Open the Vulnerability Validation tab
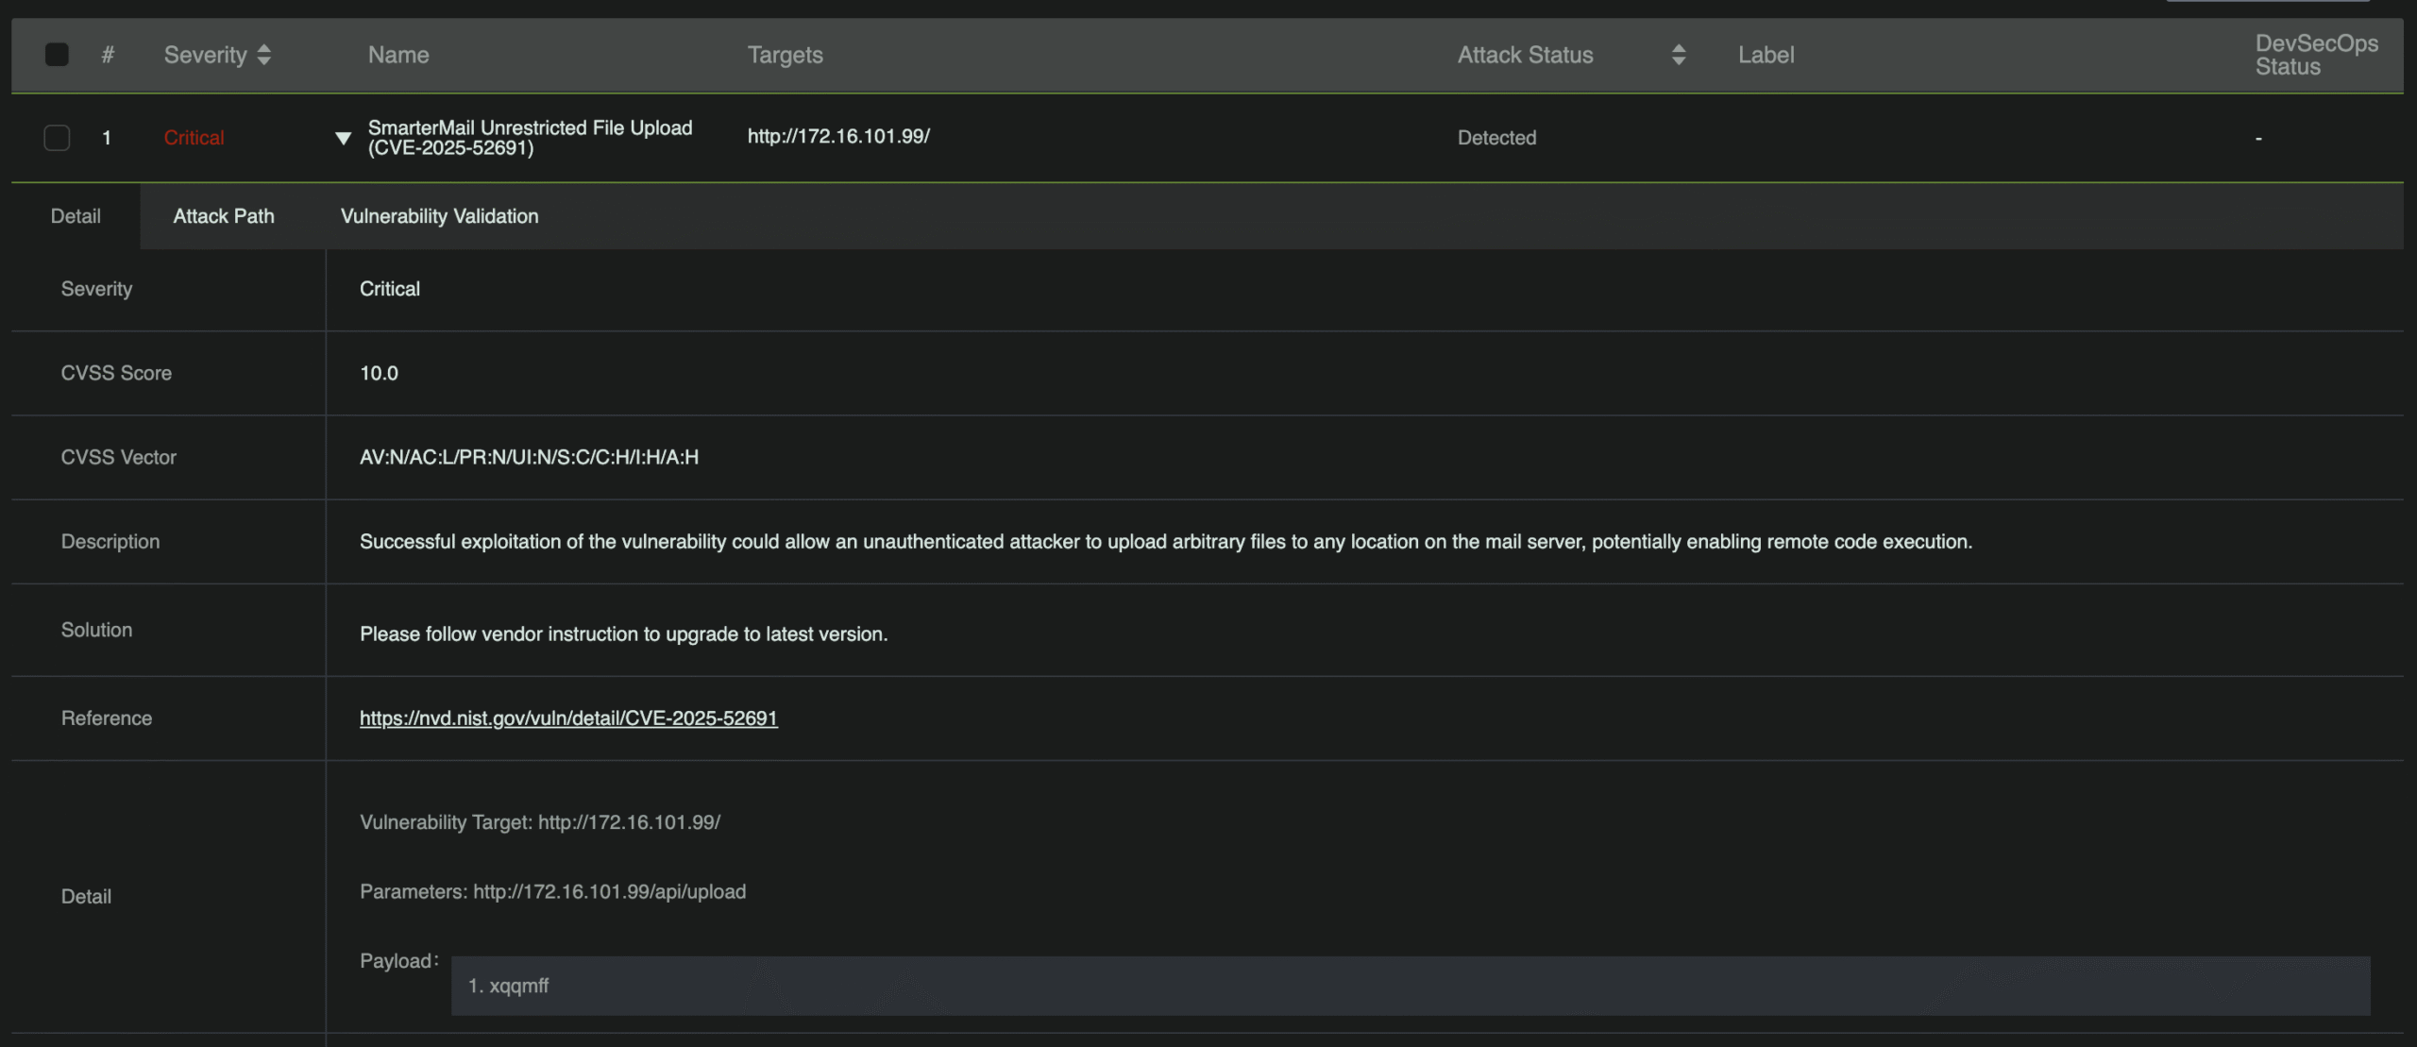The height and width of the screenshot is (1047, 2417). [439, 216]
